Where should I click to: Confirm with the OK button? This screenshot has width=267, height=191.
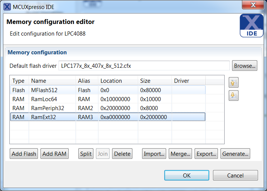[x=187, y=175]
